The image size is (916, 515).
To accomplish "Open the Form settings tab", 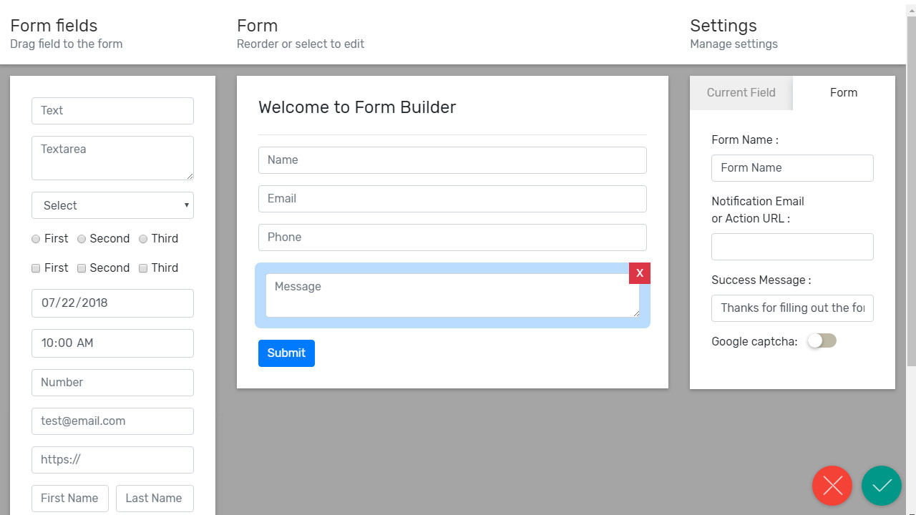I will pyautogui.click(x=843, y=93).
